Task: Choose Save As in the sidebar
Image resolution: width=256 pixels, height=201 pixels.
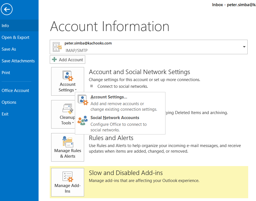Action: click(x=19, y=49)
